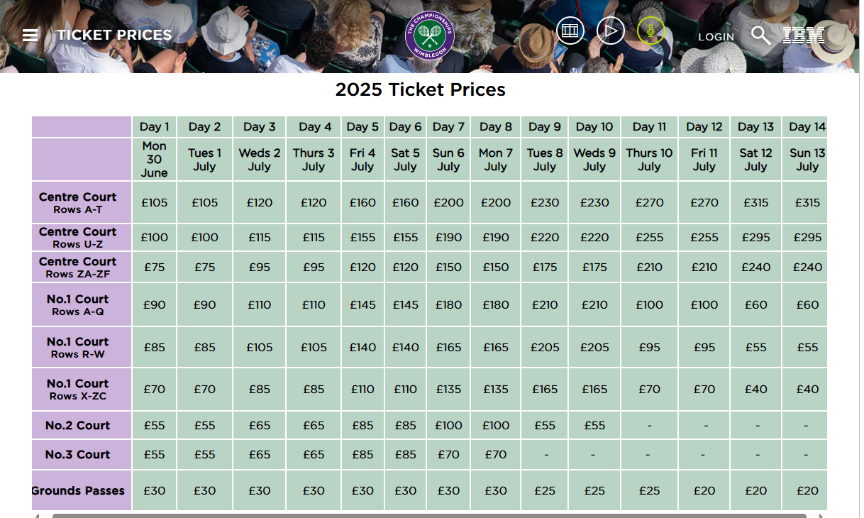Open the search magnifier icon
The height and width of the screenshot is (518, 864).
tap(760, 35)
